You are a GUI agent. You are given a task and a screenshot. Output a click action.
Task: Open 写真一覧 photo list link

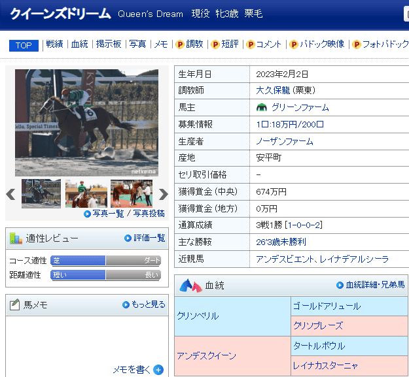108,214
